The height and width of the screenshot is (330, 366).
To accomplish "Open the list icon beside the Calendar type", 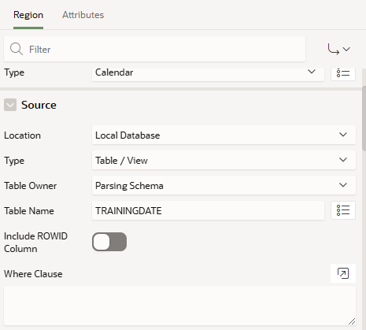I will point(343,73).
